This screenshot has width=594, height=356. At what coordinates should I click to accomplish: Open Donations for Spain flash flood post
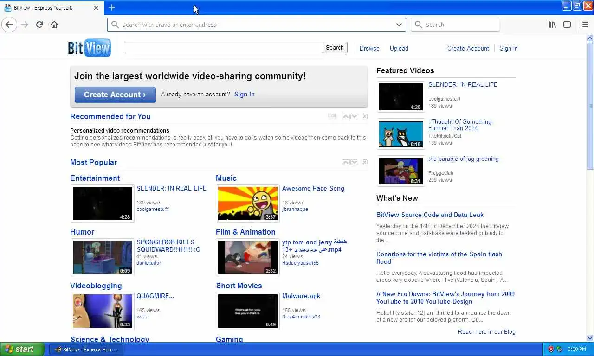pos(439,258)
